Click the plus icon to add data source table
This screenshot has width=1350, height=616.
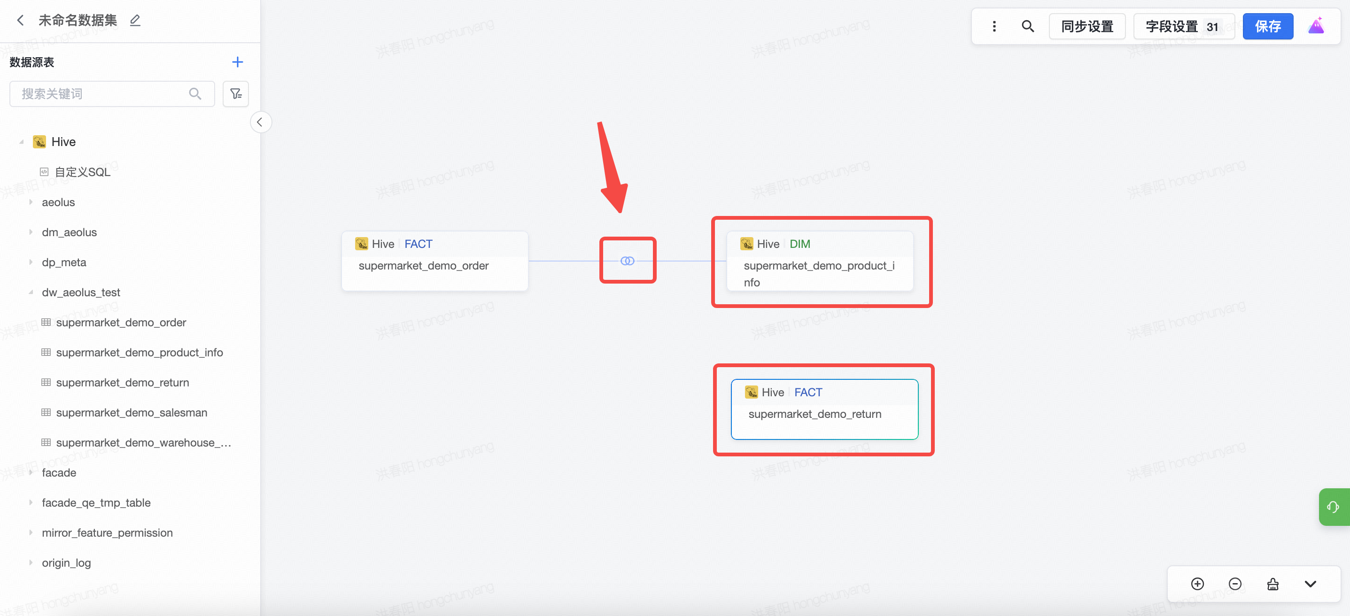(237, 62)
